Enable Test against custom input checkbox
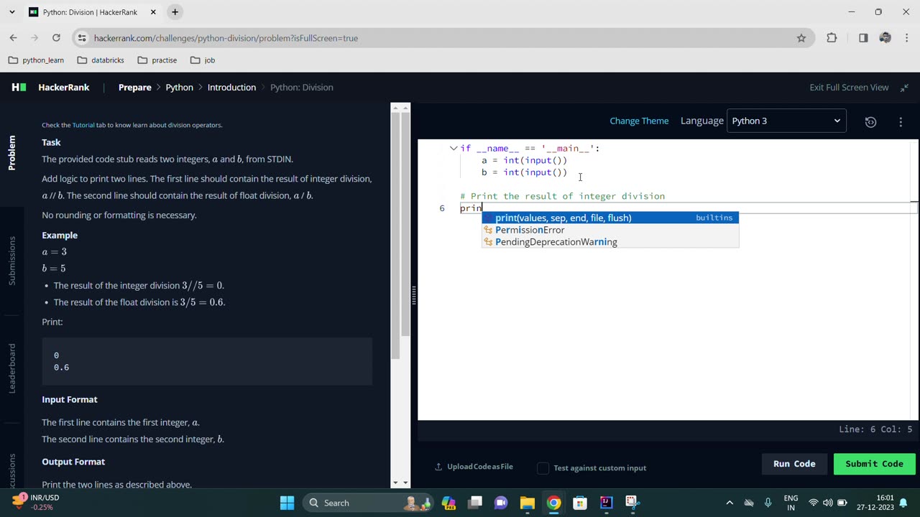The image size is (920, 517). pyautogui.click(x=543, y=468)
